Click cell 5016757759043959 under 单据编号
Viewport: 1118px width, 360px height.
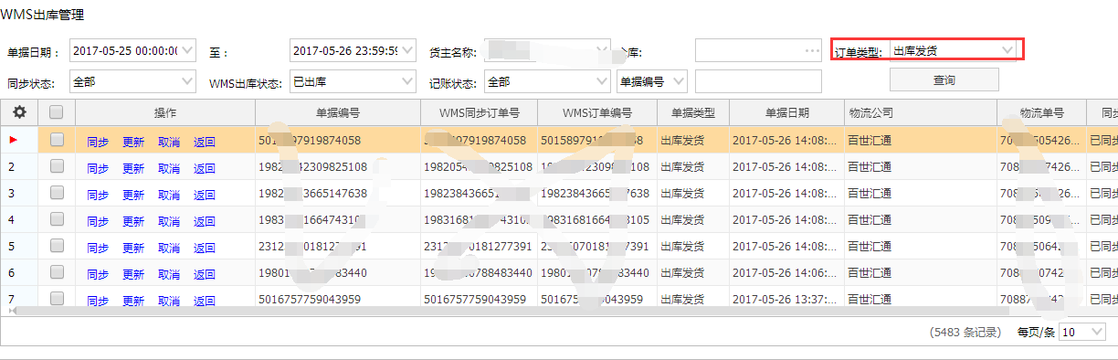[310, 299]
